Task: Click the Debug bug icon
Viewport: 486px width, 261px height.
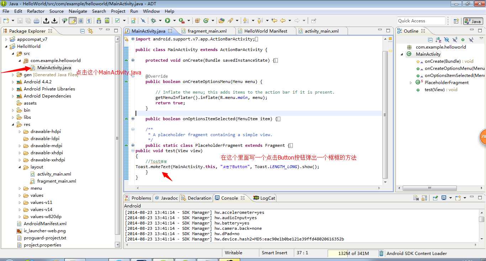Action: tap(153, 21)
